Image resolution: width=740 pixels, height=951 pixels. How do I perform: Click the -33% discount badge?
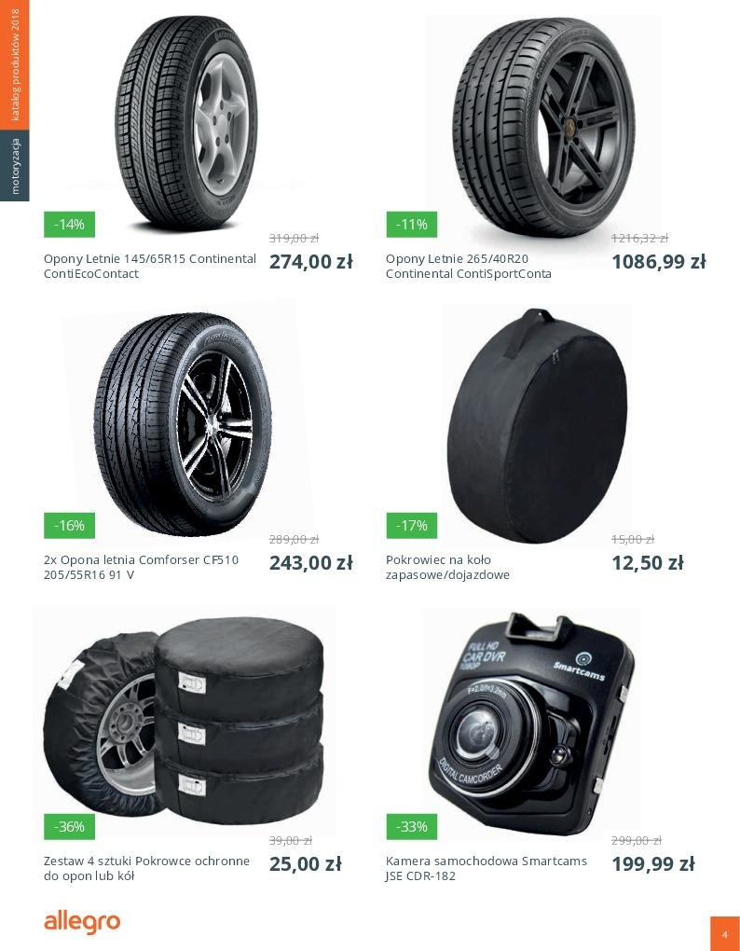click(x=412, y=827)
